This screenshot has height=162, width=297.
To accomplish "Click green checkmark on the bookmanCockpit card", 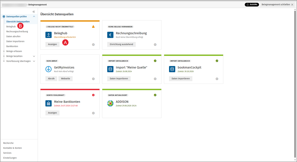I will pyautogui.click(x=217, y=61).
